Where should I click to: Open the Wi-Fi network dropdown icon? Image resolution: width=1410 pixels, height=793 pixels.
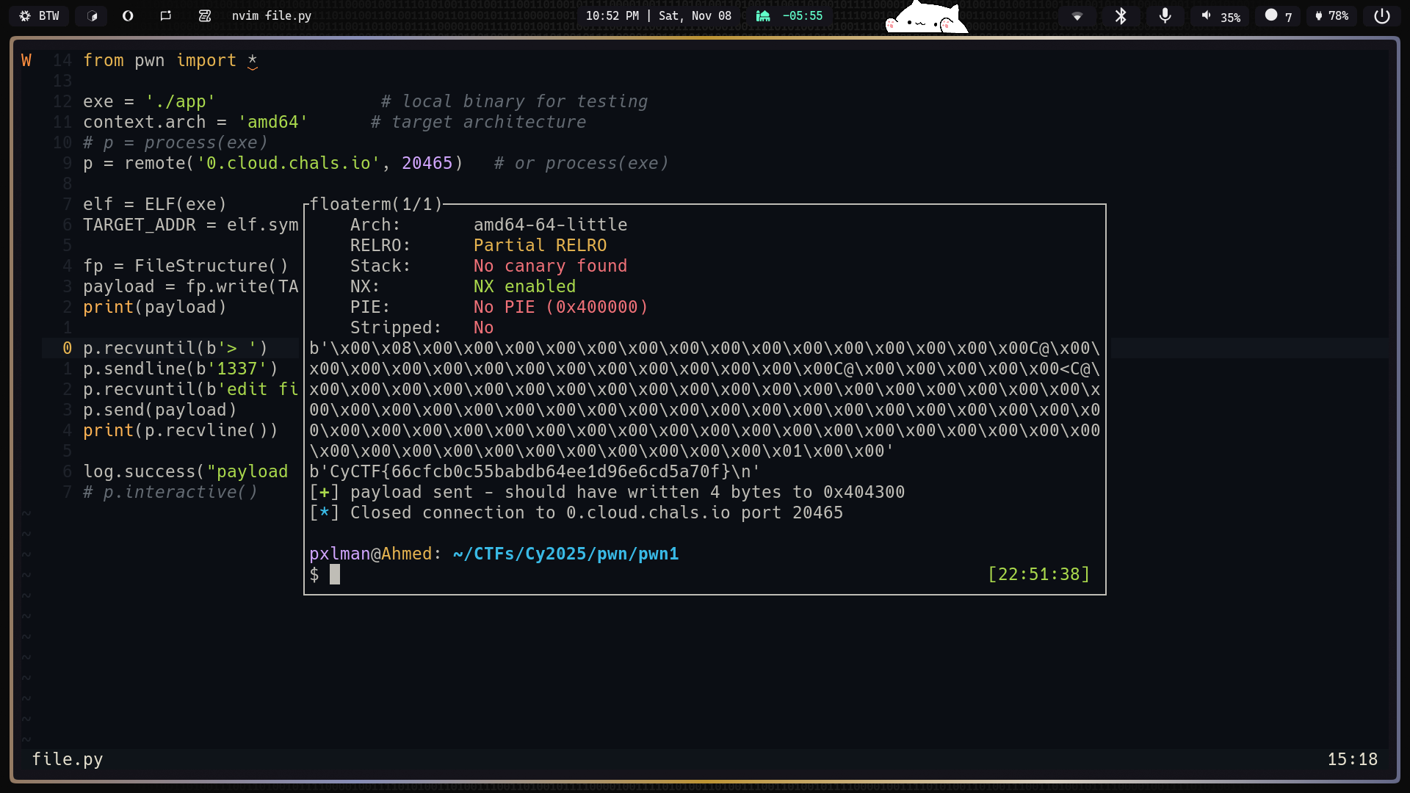pos(1077,16)
